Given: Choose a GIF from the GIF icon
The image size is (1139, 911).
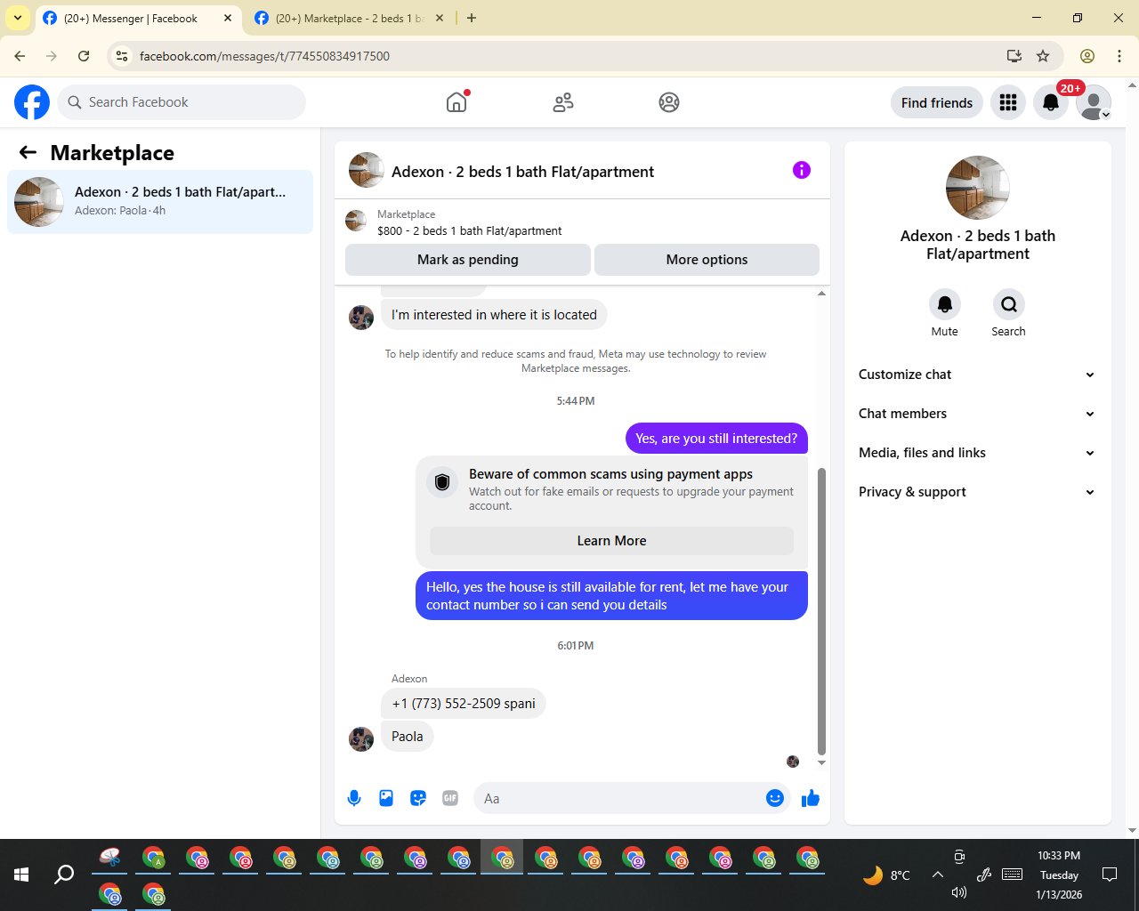Looking at the screenshot, I should click(450, 798).
